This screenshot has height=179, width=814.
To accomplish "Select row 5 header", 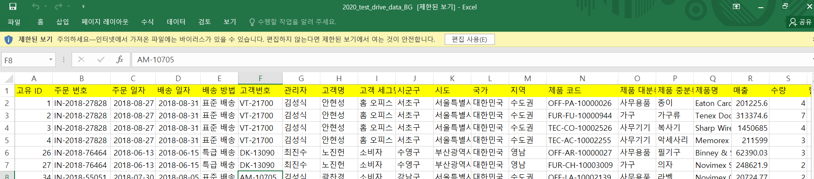I will [x=7, y=140].
